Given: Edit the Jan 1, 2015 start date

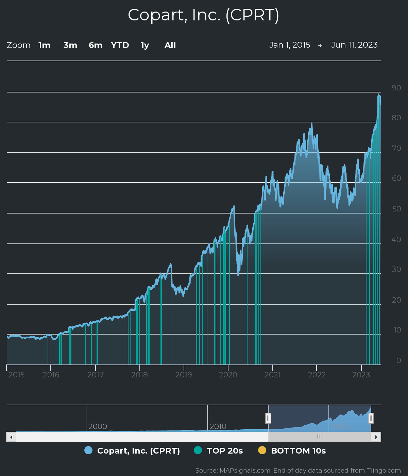Looking at the screenshot, I should click(290, 45).
